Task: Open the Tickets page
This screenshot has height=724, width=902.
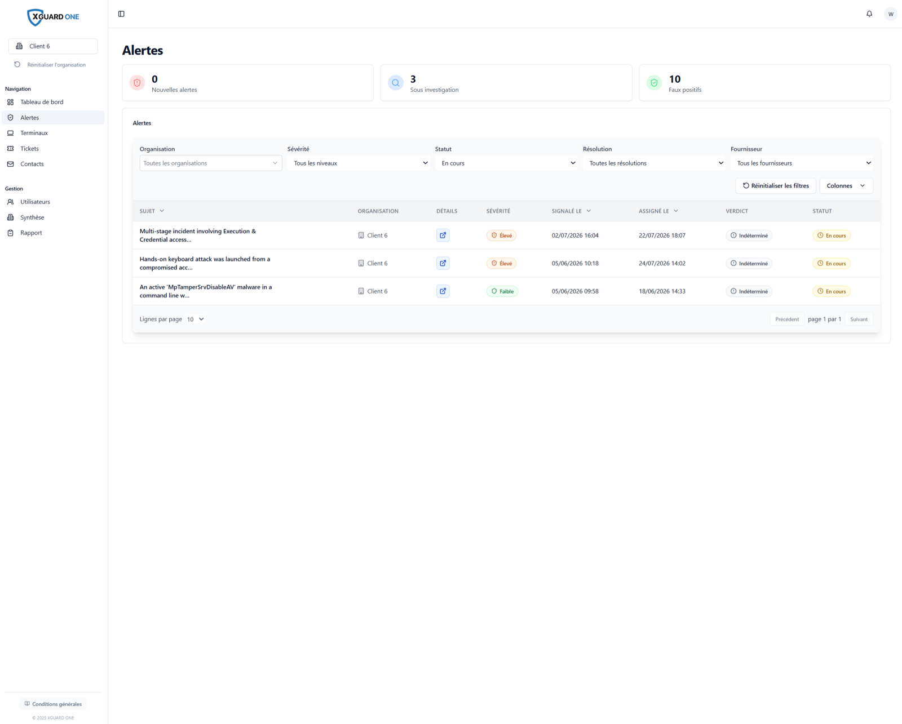Action: coord(53,149)
